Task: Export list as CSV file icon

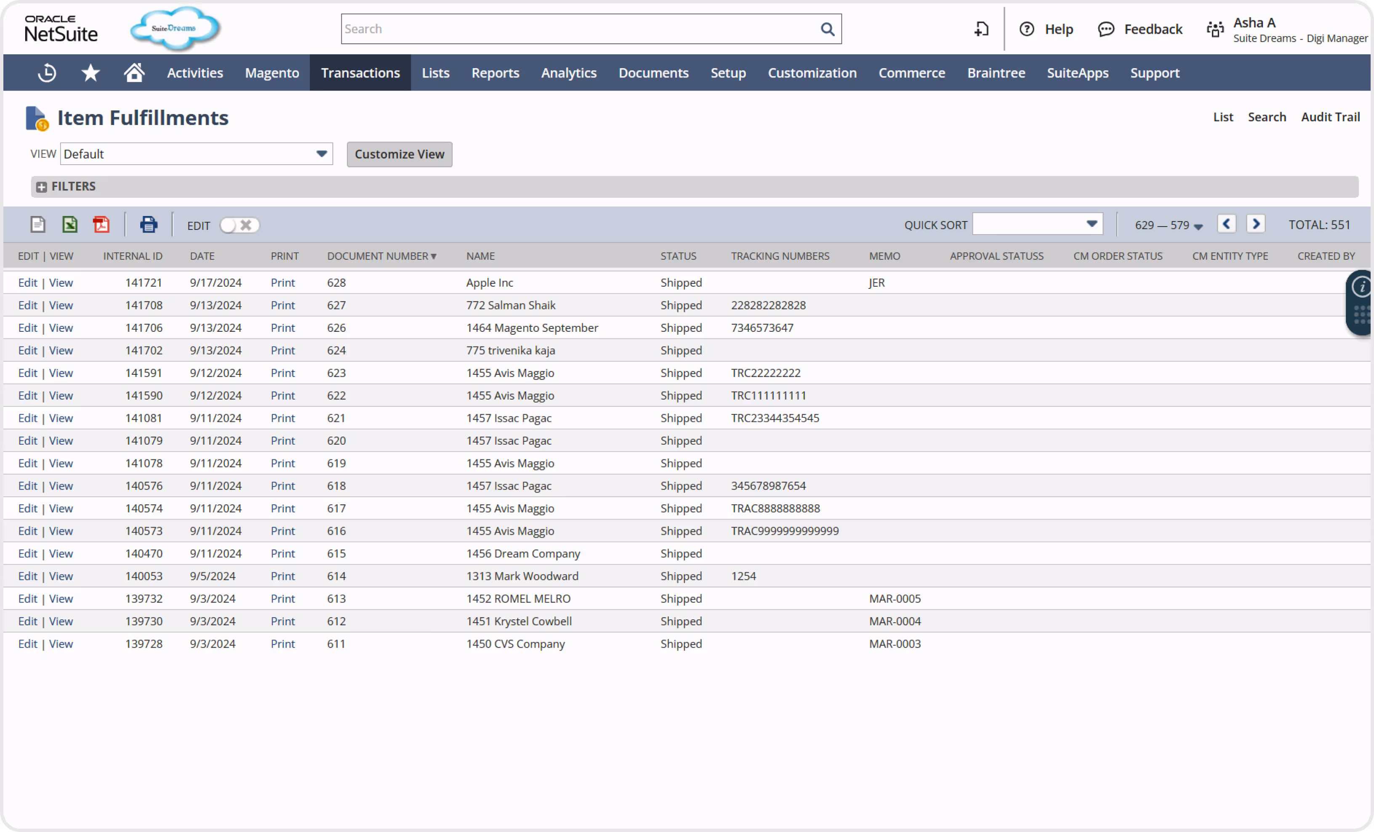Action: tap(38, 225)
